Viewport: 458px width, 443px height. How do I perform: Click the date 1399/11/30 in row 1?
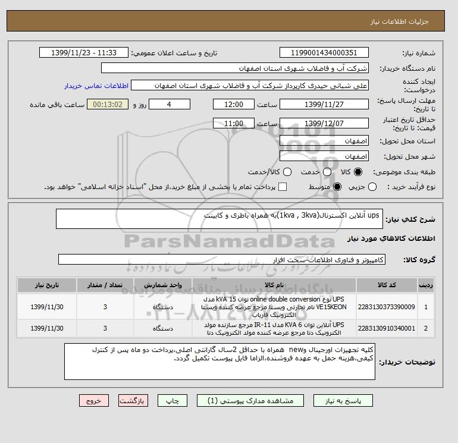tap(47, 307)
